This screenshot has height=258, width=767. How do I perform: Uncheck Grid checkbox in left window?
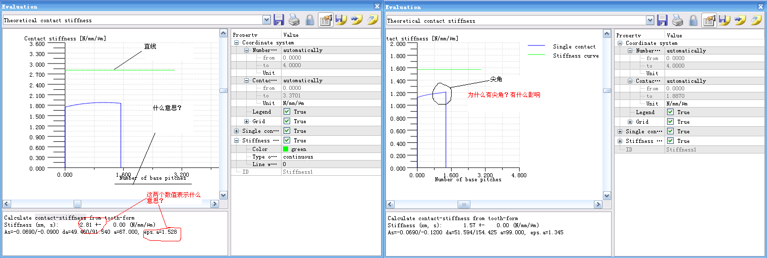[x=287, y=121]
